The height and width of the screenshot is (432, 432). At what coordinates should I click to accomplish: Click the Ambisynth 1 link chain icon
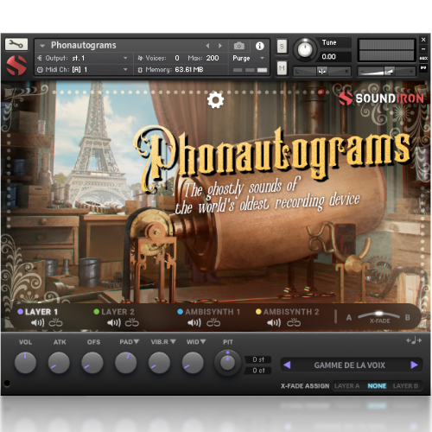click(213, 322)
